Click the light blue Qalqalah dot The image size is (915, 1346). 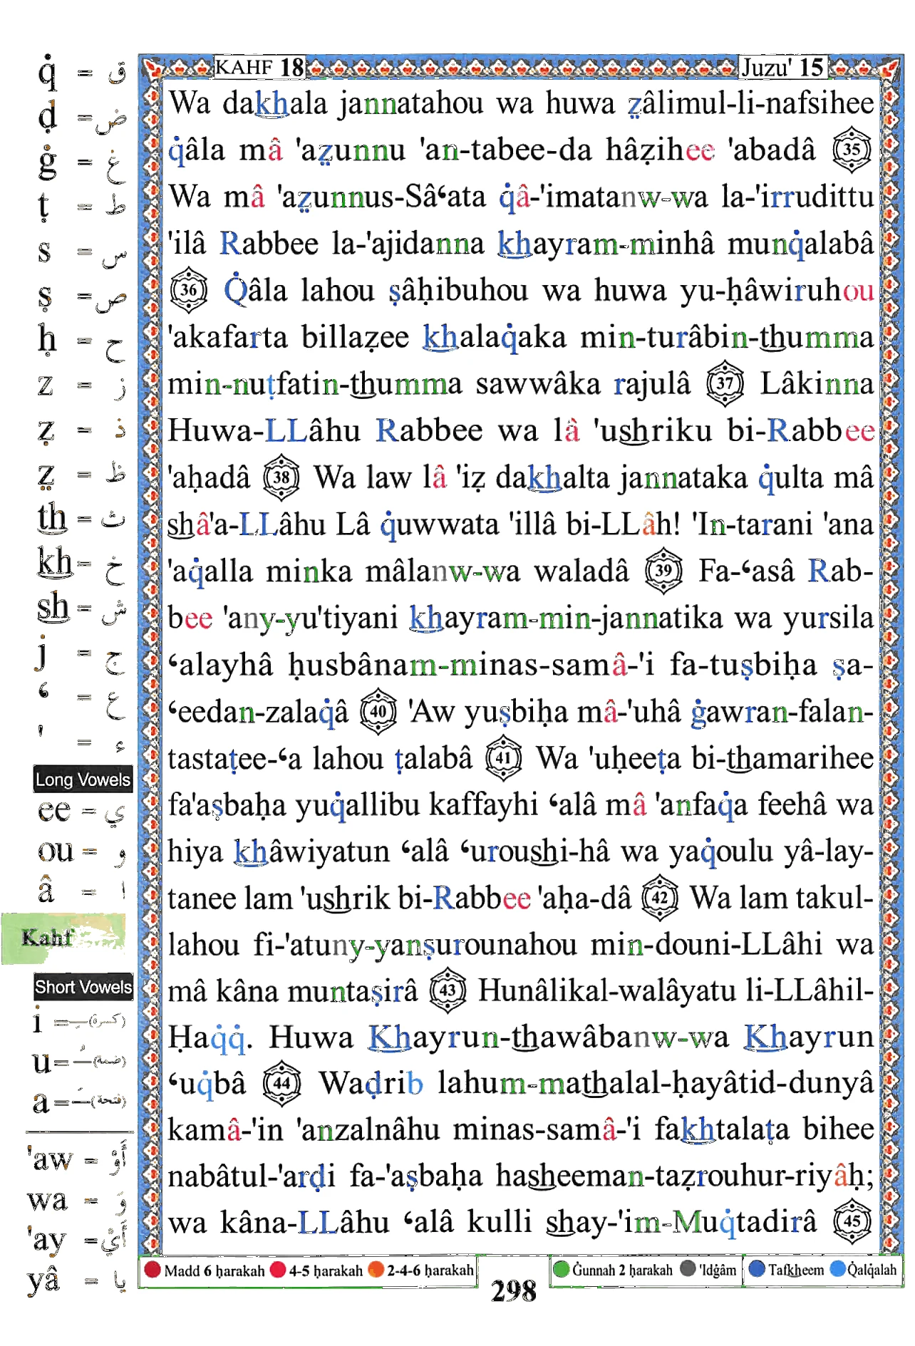pyautogui.click(x=838, y=1269)
